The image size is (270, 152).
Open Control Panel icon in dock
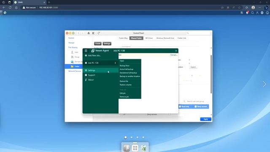[x=127, y=148]
